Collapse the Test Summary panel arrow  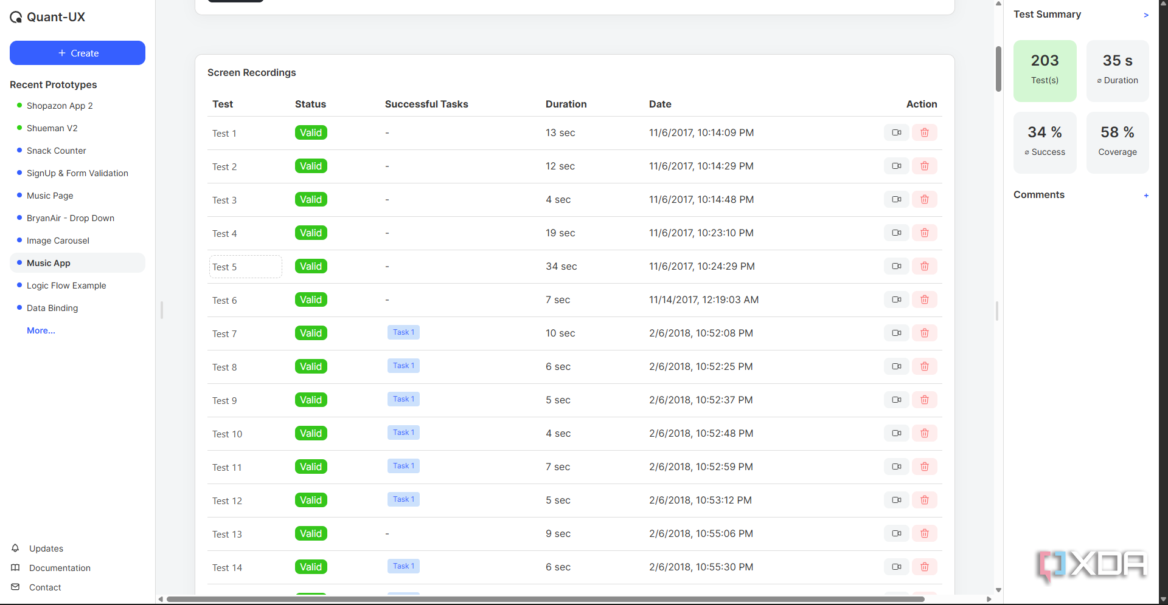point(1146,15)
